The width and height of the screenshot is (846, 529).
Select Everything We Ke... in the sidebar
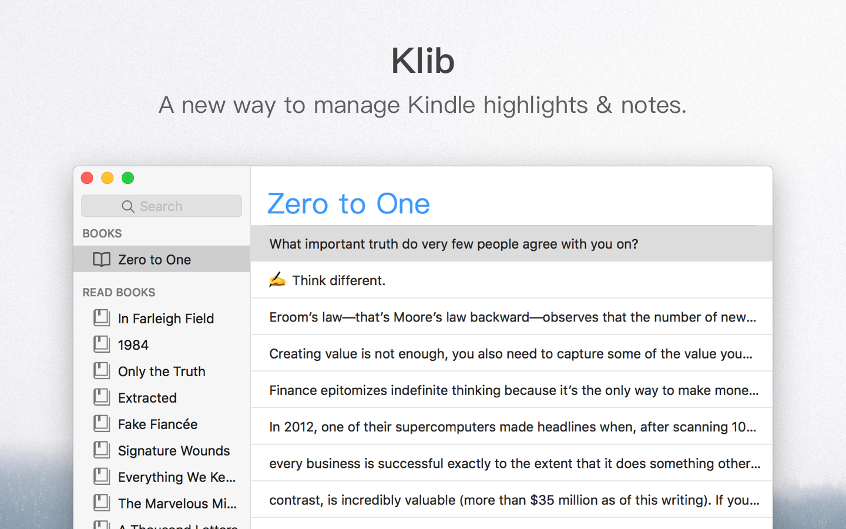(x=176, y=477)
